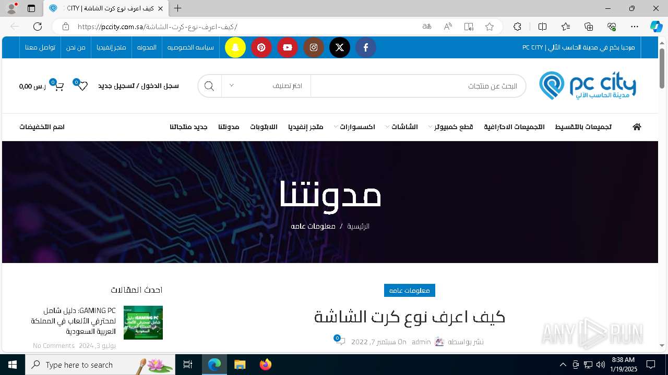Viewport: 668px width, 375px height.
Task: Open the shopping cart icon
Action: tap(58, 86)
